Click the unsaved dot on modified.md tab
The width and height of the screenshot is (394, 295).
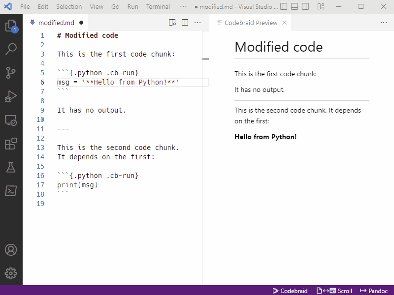(x=81, y=23)
